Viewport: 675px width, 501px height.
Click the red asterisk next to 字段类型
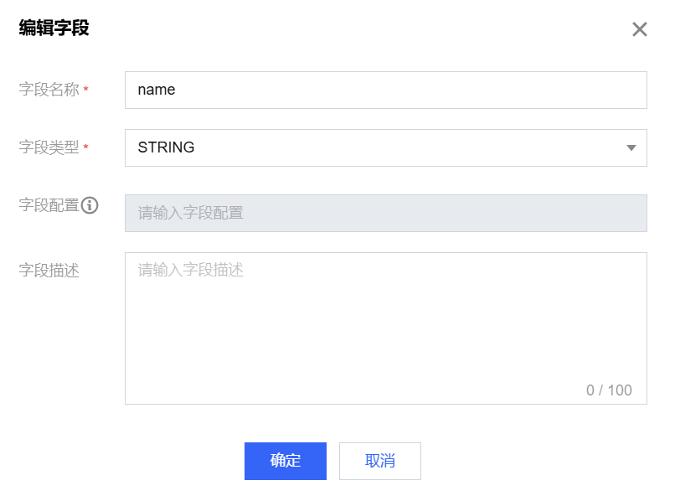[85, 148]
